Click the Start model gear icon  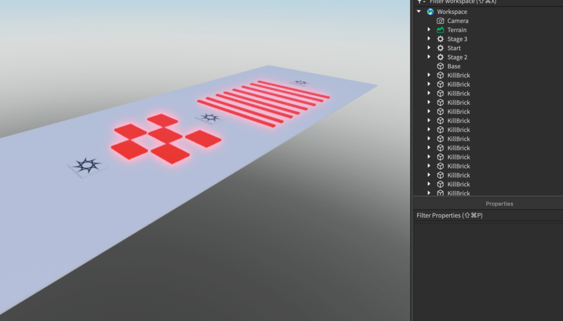coord(440,48)
